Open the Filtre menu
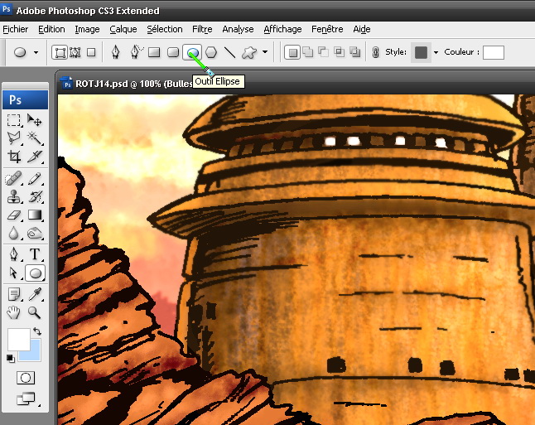The height and width of the screenshot is (425, 535). click(202, 29)
